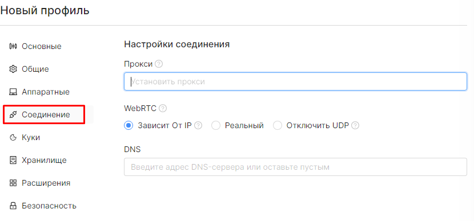Open the help tooltip next to Прокси
Screen dimensions: 474x221
coord(159,64)
